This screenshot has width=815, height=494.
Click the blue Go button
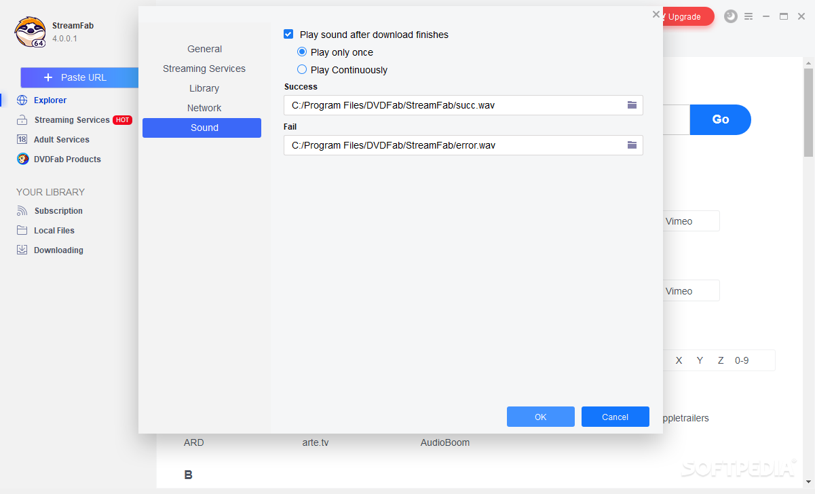(721, 119)
